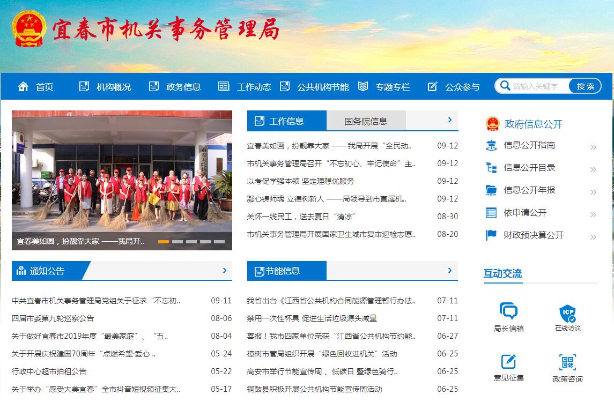Focus the keyword search input field

point(540,86)
